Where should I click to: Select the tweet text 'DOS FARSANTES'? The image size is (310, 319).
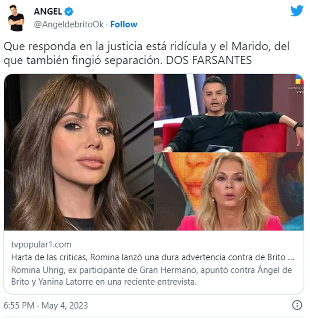coord(209,60)
